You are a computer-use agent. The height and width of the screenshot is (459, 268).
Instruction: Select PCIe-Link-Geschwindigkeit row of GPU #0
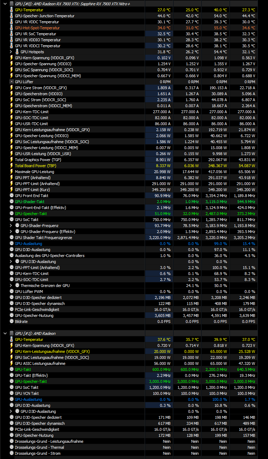point(133,310)
